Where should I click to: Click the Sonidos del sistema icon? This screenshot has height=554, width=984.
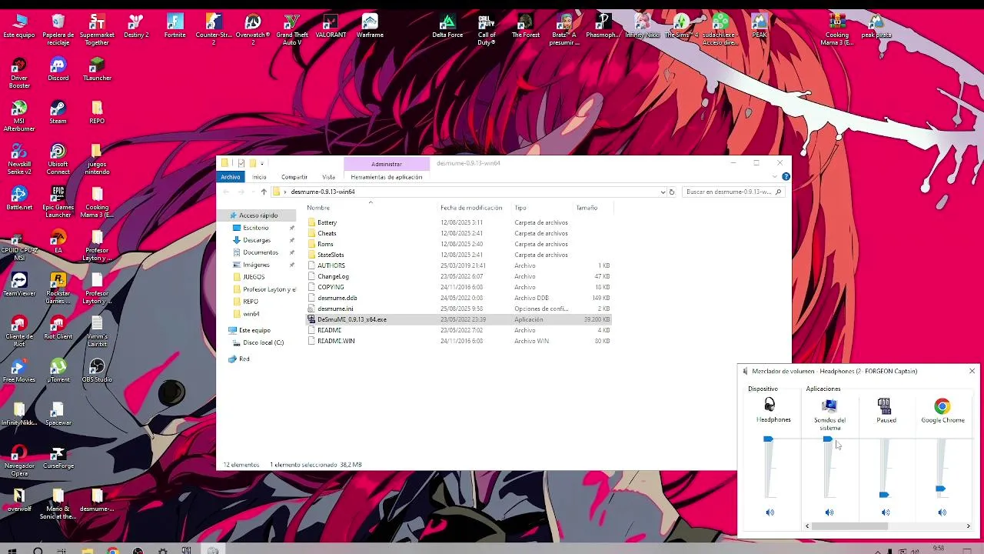pyautogui.click(x=829, y=405)
